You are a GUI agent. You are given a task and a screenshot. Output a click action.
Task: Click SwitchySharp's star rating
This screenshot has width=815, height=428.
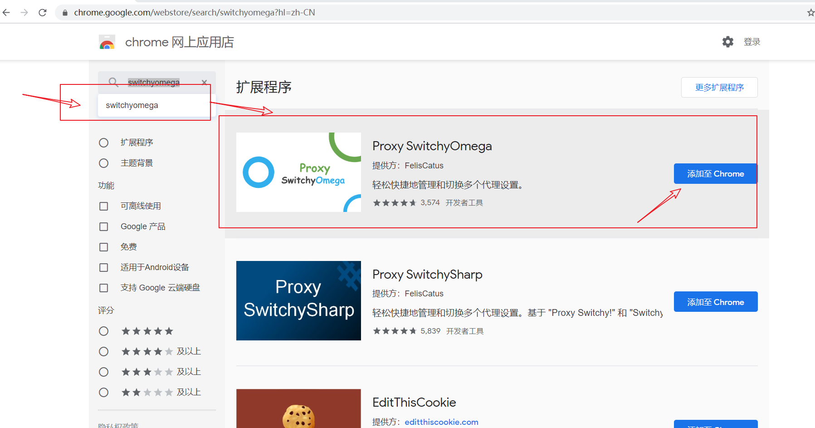(x=395, y=331)
